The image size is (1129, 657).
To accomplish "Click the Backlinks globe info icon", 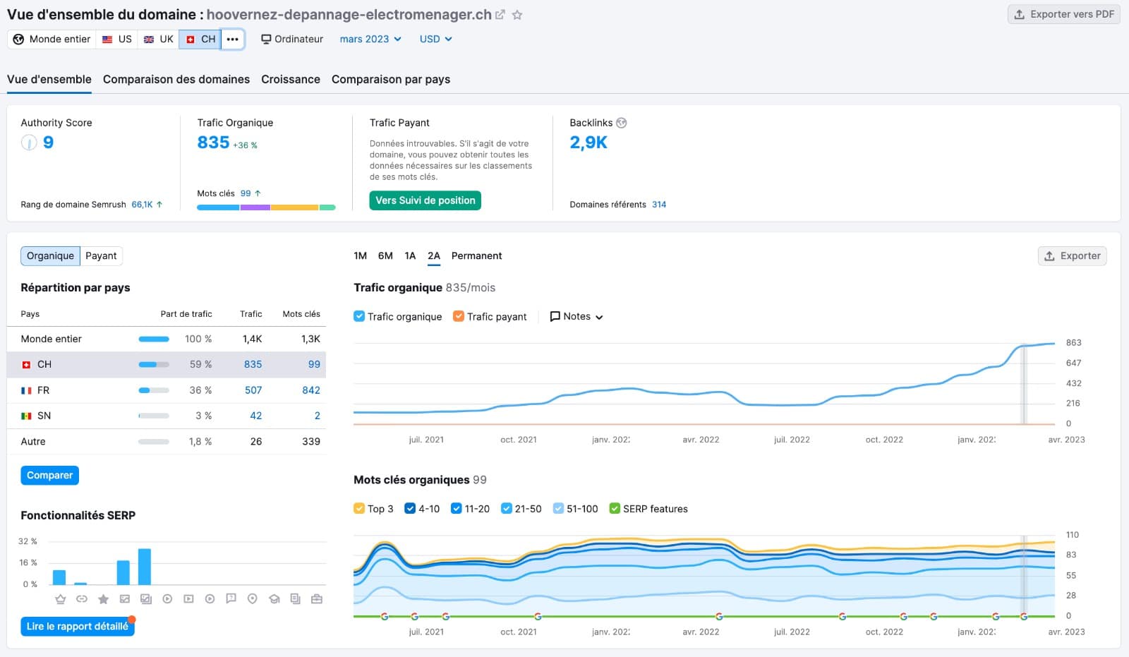I will point(622,123).
